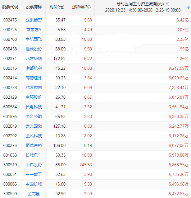Select stock code 300919
Image resolution: width=191 pixels, height=198 pixels.
point(10,165)
